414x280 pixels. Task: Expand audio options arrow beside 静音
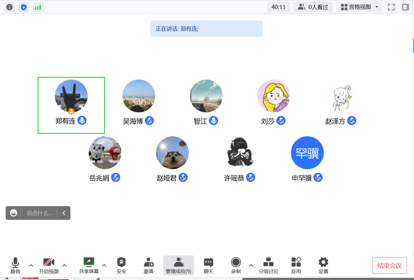(31, 265)
